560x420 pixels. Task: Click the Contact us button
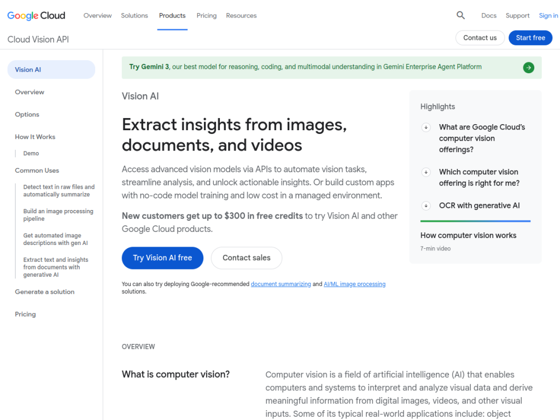tap(480, 38)
